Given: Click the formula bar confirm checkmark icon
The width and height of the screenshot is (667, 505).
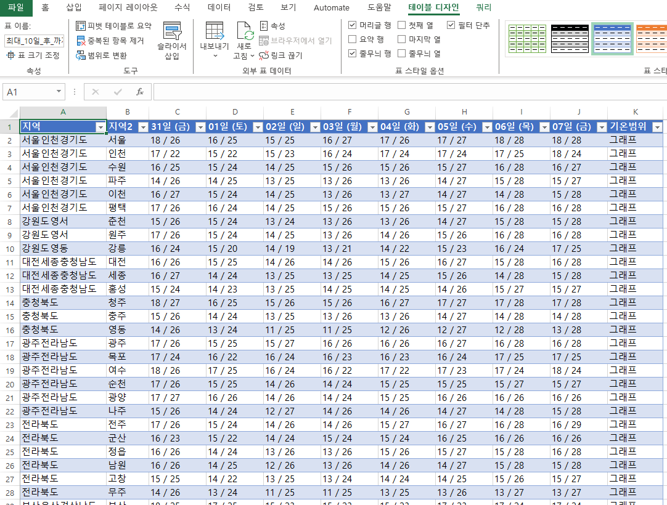Looking at the screenshot, I should pos(118,92).
